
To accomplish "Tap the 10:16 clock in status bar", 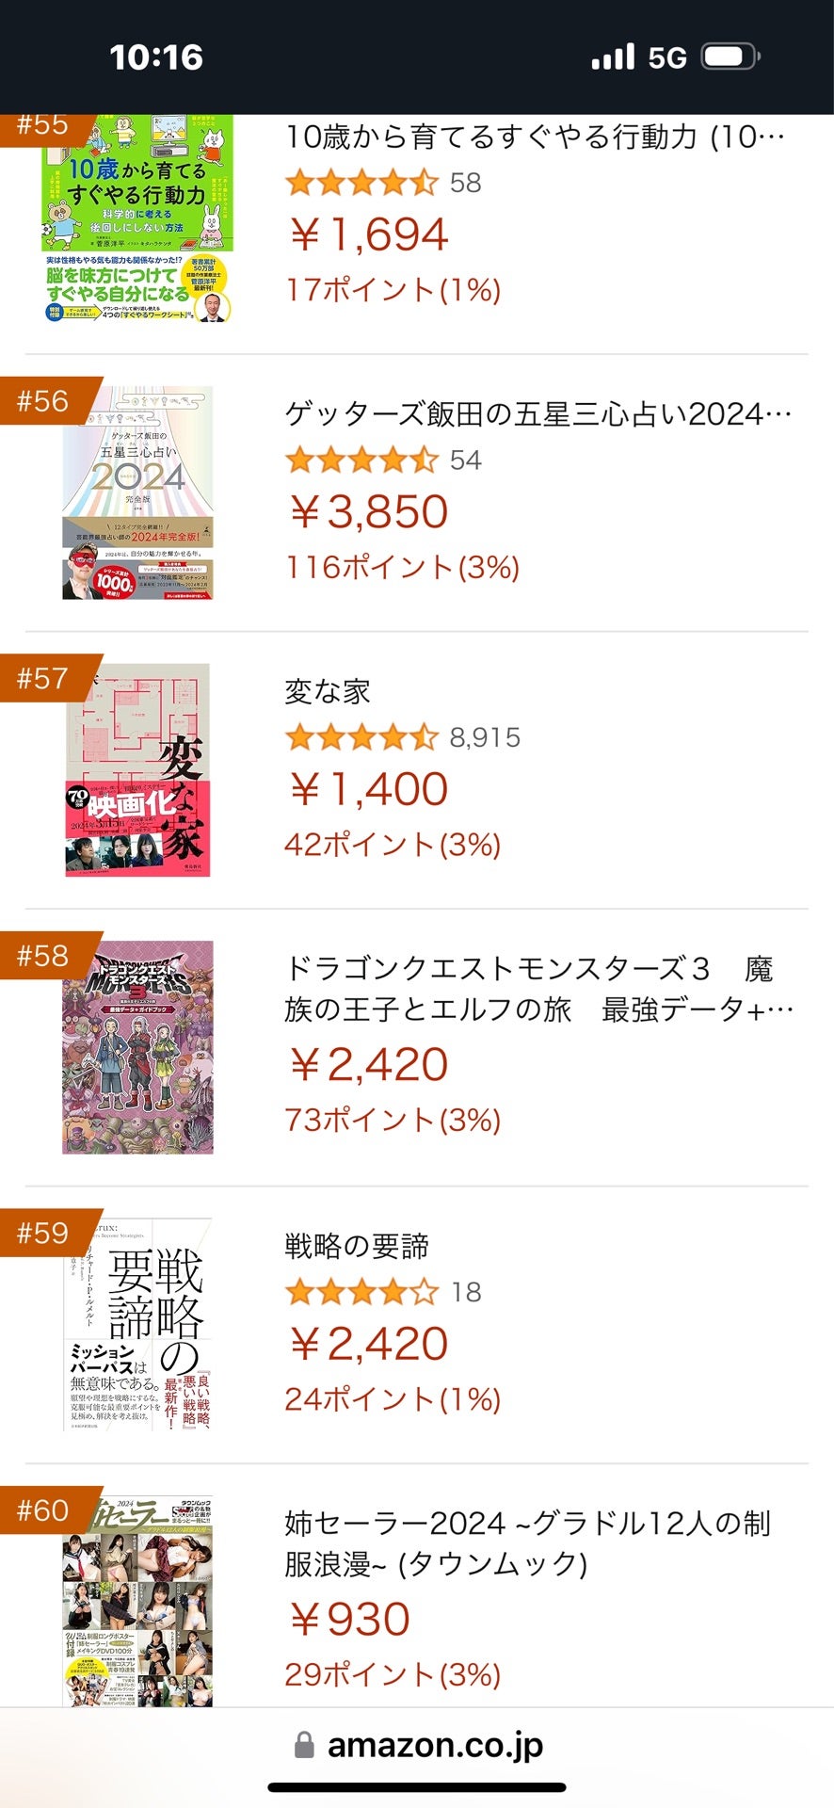I will pyautogui.click(x=156, y=57).
